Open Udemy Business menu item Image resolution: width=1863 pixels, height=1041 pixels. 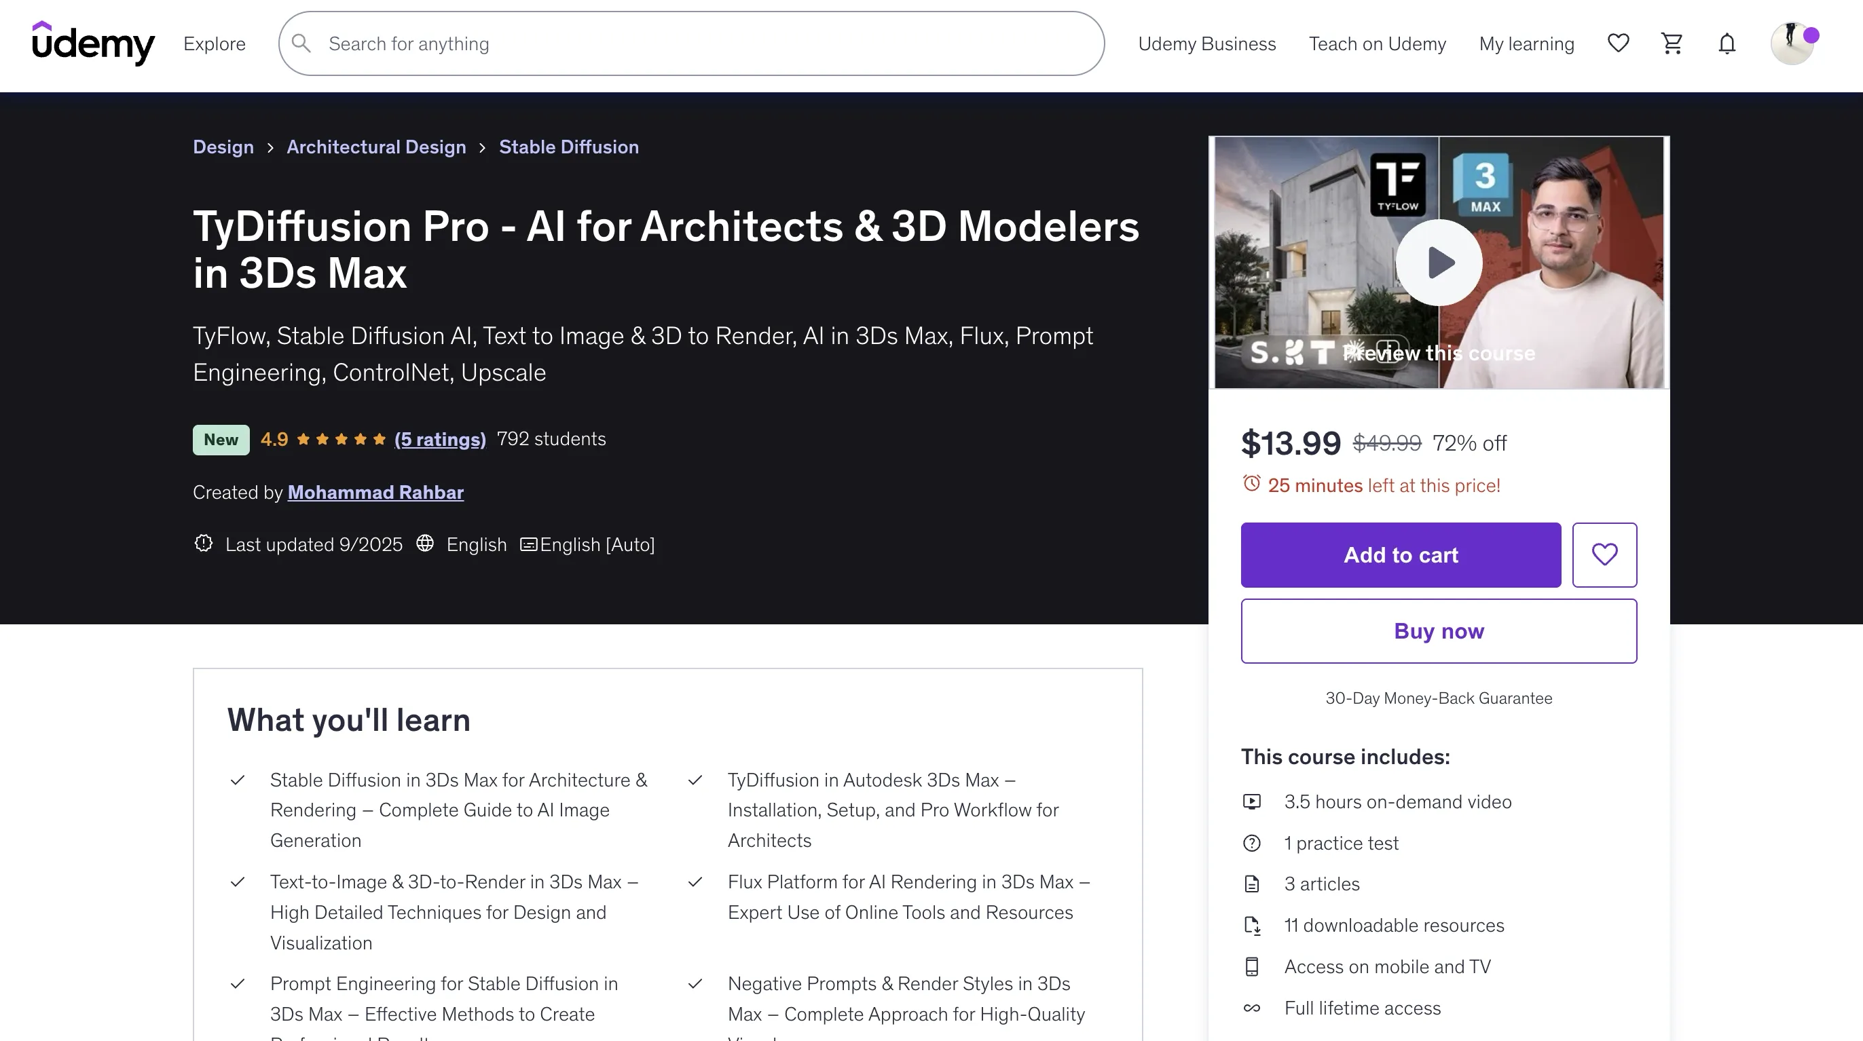[x=1206, y=43]
